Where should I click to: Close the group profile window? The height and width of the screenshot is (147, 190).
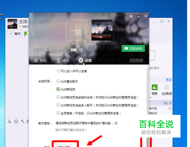tap(146, 16)
